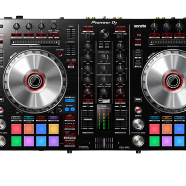The image size is (186, 186).
Task: Select HOT CUE pad mode on left deck
Action: click(16, 118)
